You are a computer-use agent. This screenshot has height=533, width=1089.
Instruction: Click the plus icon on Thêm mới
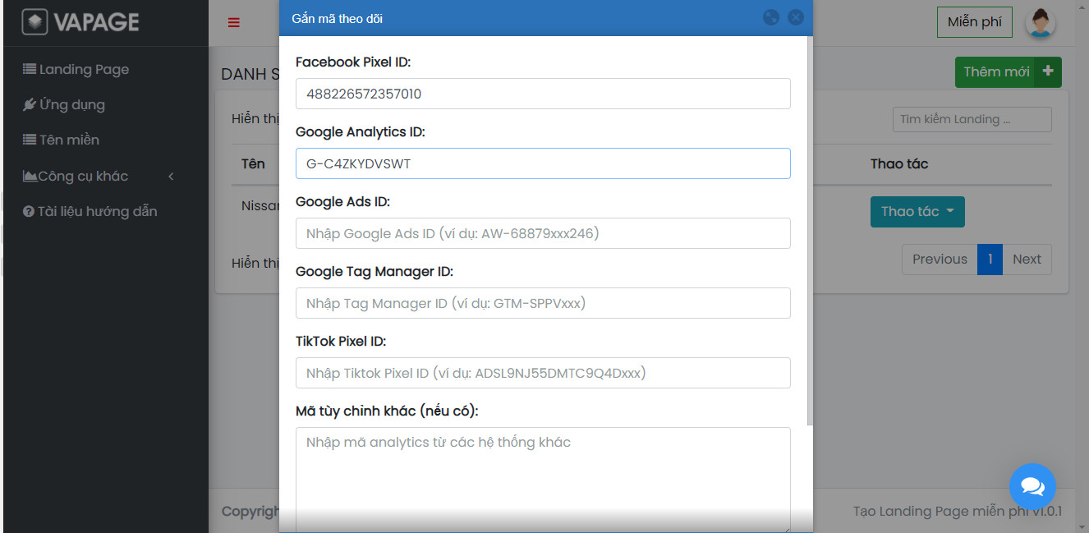pyautogui.click(x=1048, y=71)
